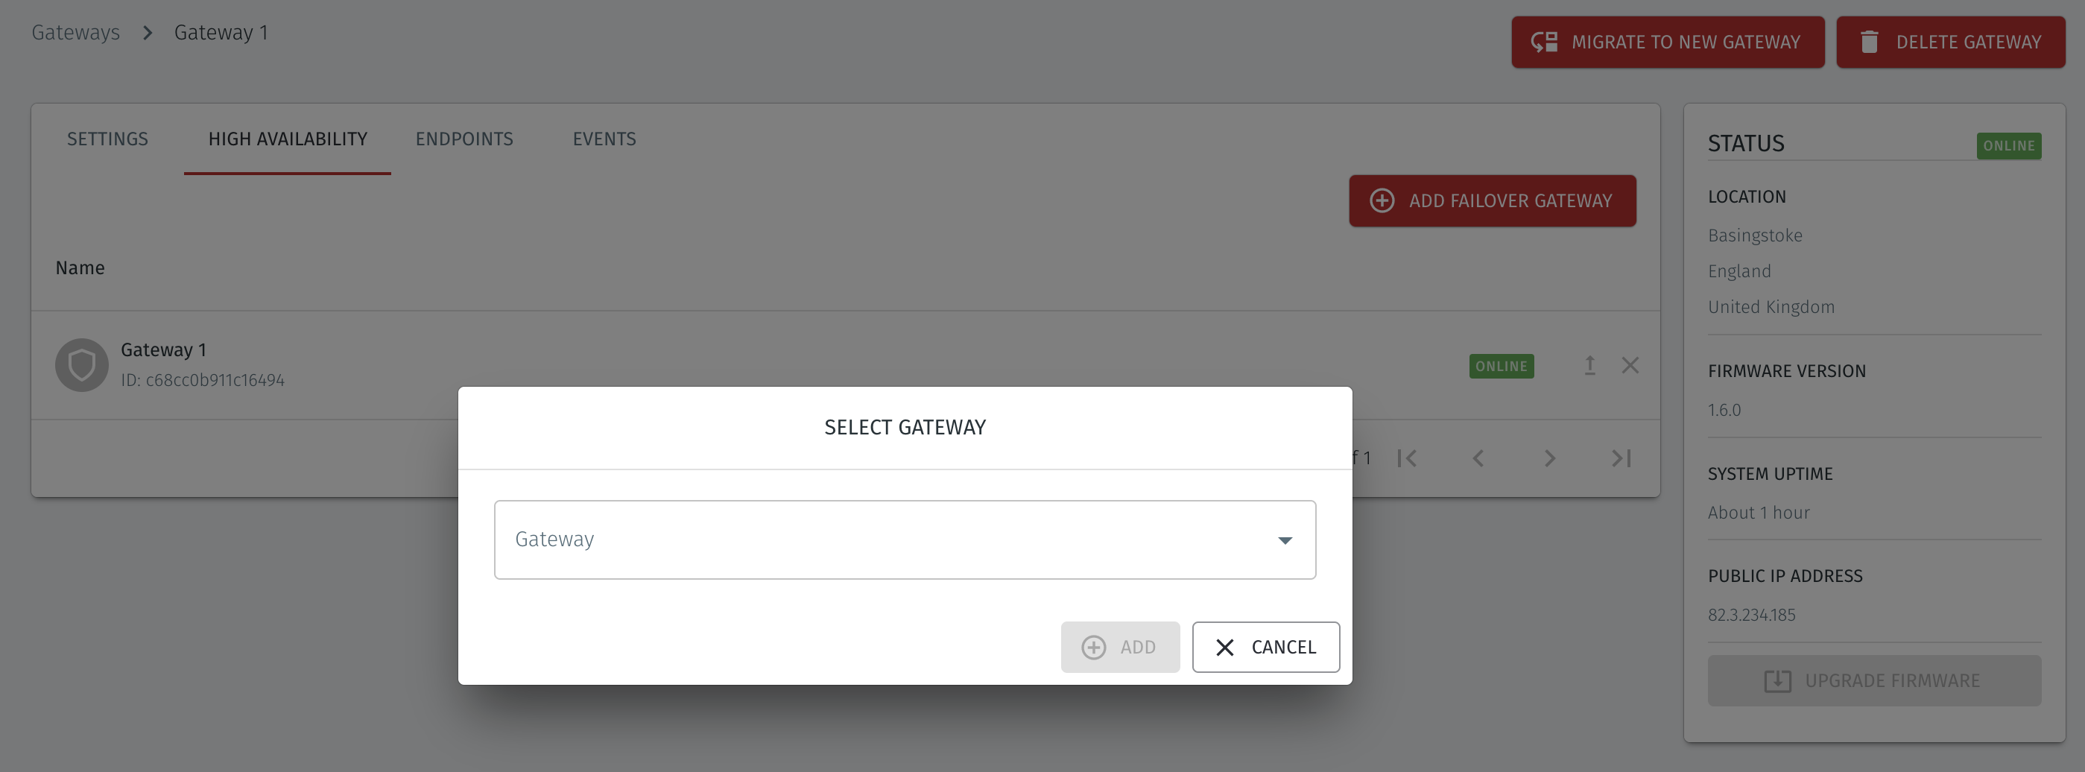Jump to first page with the pagination icon

(1408, 458)
